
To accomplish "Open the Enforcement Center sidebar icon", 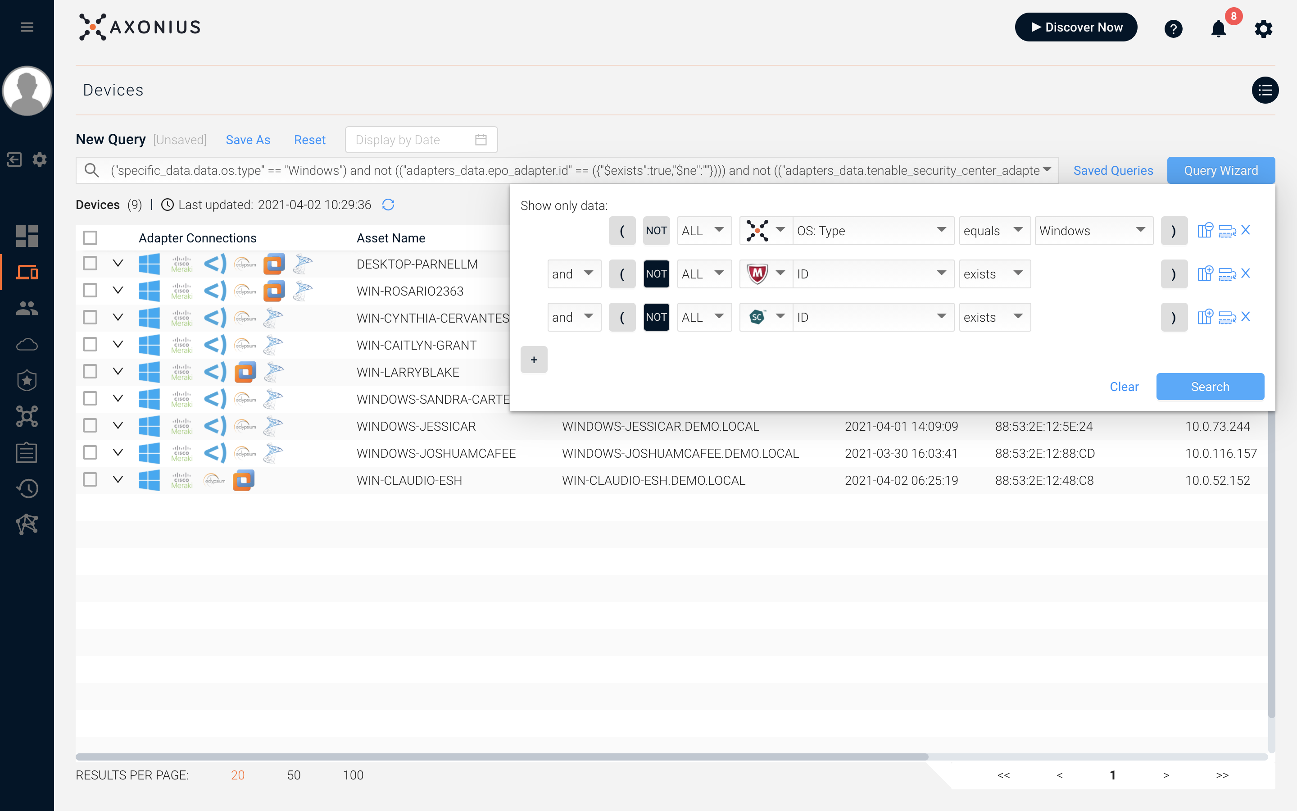I will [27, 380].
